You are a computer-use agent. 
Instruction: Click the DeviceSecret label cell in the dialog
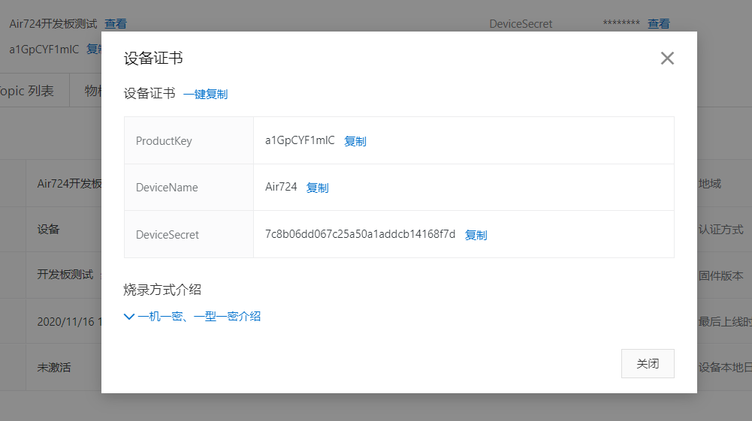(x=168, y=235)
